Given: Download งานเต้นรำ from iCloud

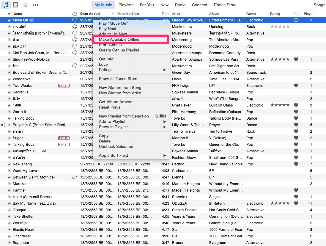Looking at the screenshot, I should (x=75, y=27).
